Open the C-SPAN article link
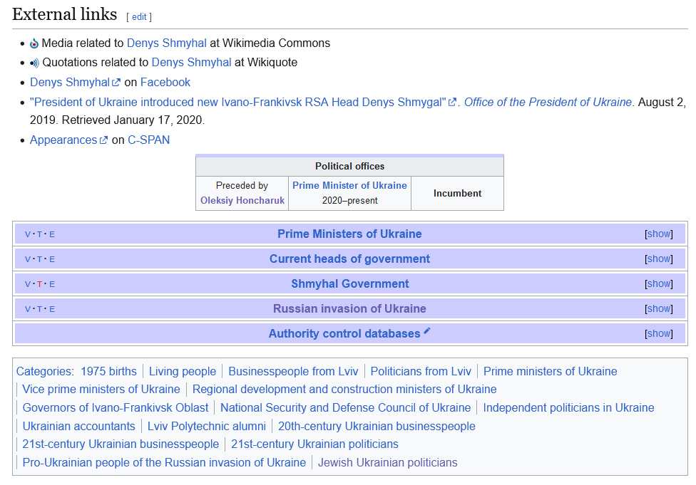 pos(149,140)
